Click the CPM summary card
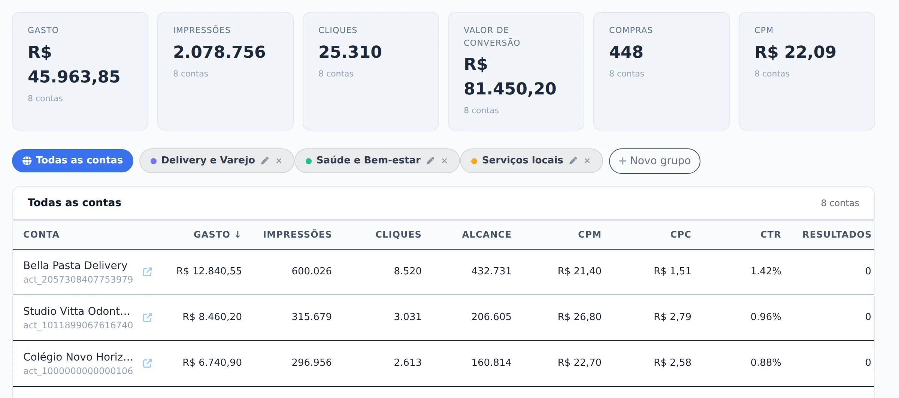This screenshot has height=398, width=899. (807, 71)
